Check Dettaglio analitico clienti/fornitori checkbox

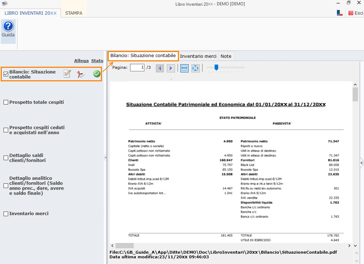coord(6,186)
